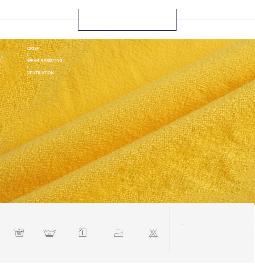255x269 pixels.
Task: Click the CRISP label on fabric
Action: (x=33, y=48)
